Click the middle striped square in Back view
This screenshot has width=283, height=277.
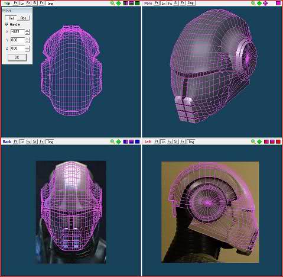point(131,141)
